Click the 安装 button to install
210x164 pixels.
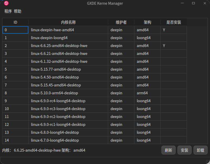[x=184, y=150]
